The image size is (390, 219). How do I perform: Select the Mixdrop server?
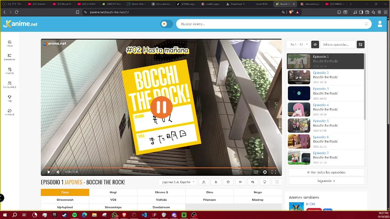click(257, 200)
